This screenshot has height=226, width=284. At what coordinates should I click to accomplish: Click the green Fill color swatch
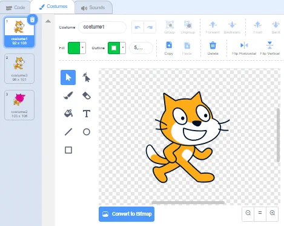tap(74, 48)
